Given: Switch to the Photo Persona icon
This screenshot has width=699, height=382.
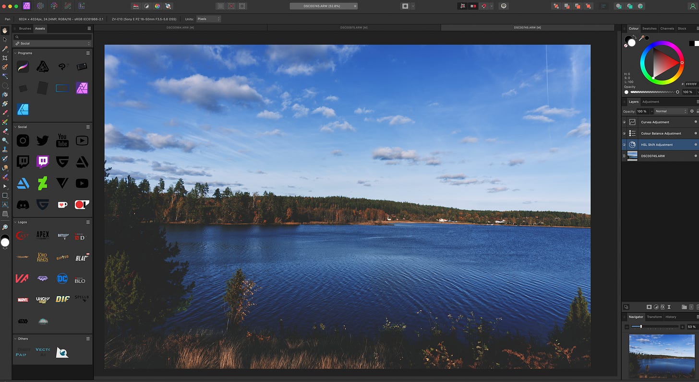Looking at the screenshot, I should 27,6.
